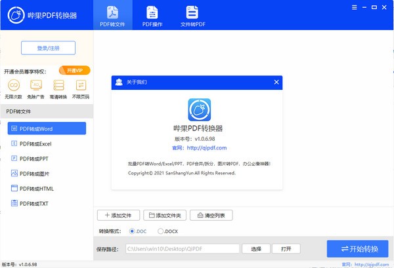Open the http://qipdf.com link in dialog

pos(207,148)
